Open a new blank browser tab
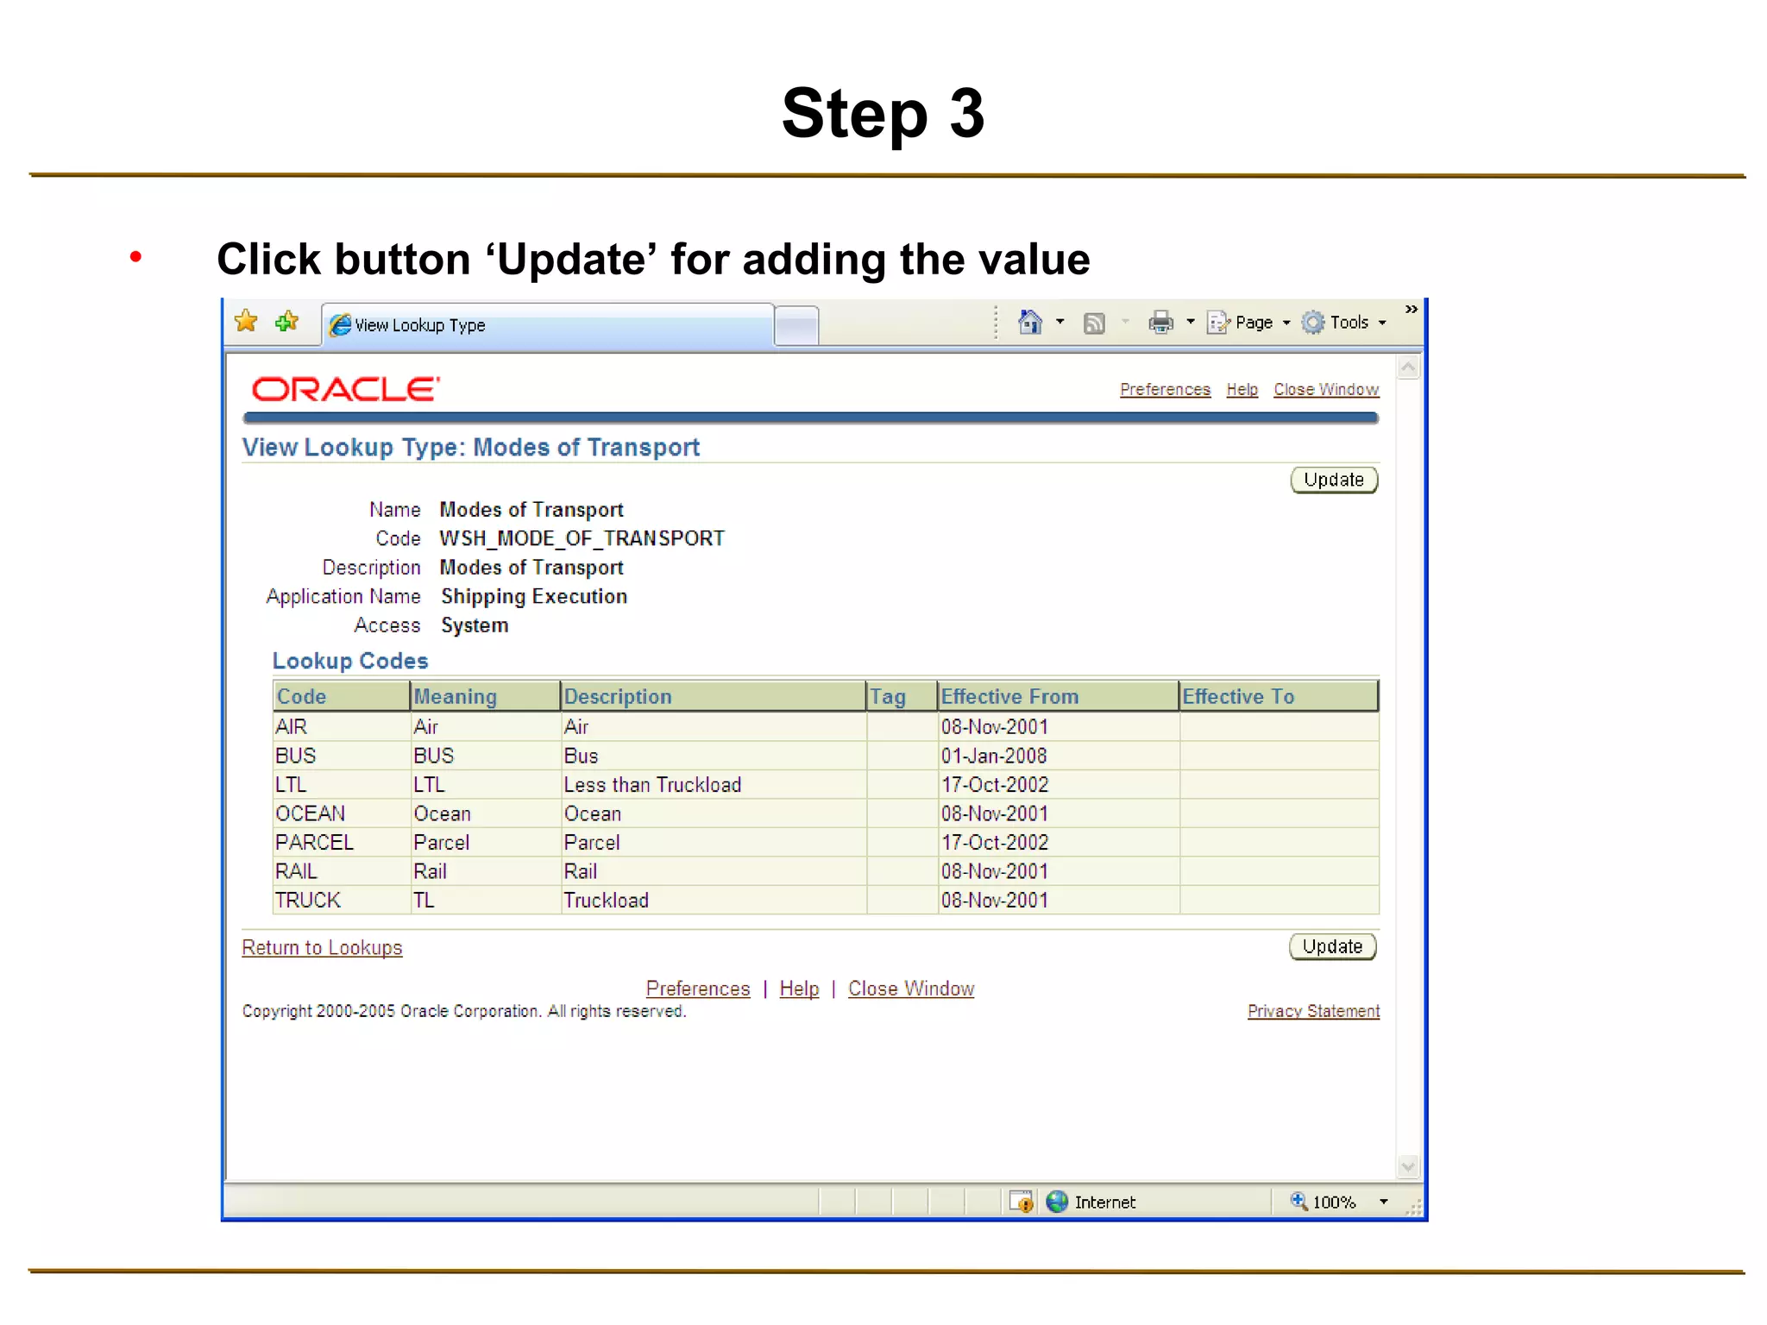The image size is (1767, 1325). (x=796, y=326)
